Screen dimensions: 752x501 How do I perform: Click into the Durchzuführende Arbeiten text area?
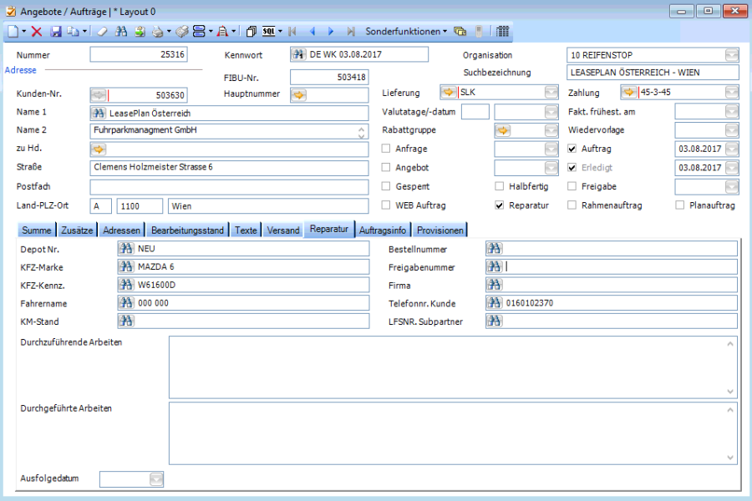coord(451,367)
